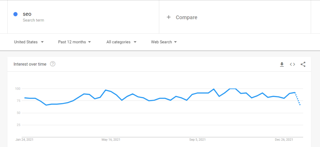Select the Dec 26, 2021 axis label
The height and width of the screenshot is (147, 320).
point(284,140)
